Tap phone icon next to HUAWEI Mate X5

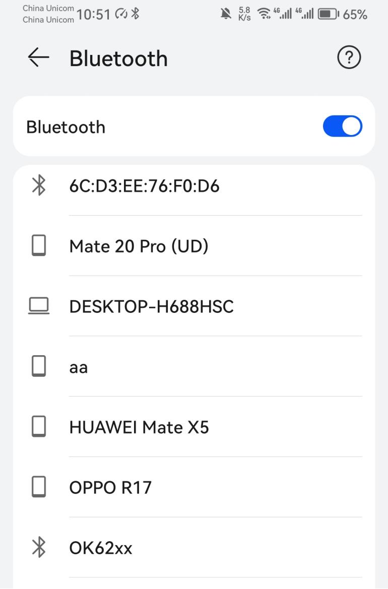click(39, 427)
